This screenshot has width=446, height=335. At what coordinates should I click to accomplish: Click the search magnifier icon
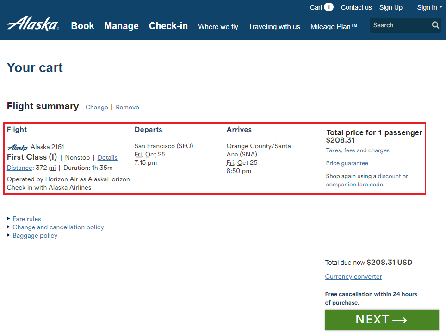click(x=435, y=25)
